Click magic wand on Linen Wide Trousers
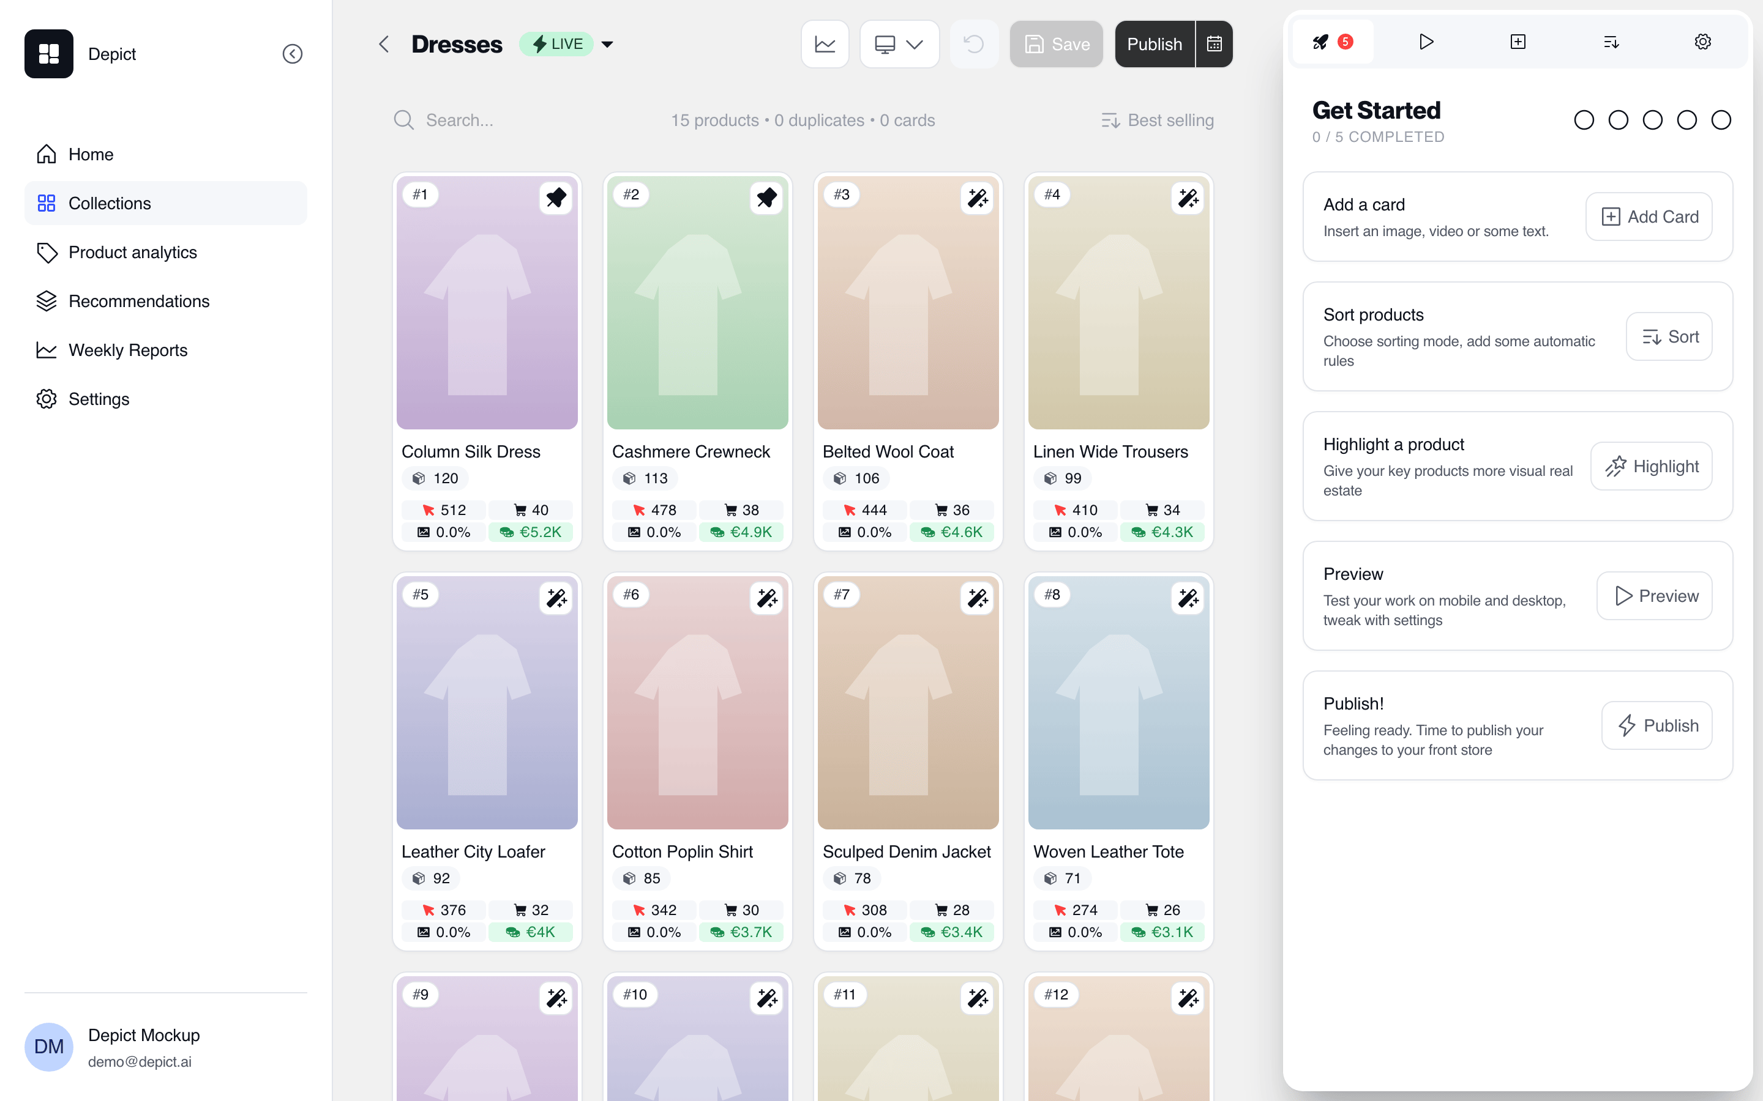 [x=1188, y=198]
